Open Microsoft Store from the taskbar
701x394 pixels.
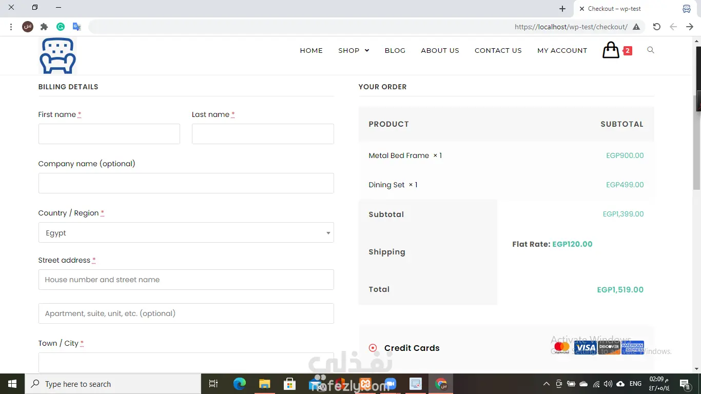point(289,384)
